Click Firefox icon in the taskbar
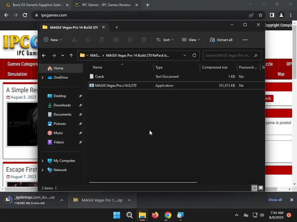 click(155, 215)
